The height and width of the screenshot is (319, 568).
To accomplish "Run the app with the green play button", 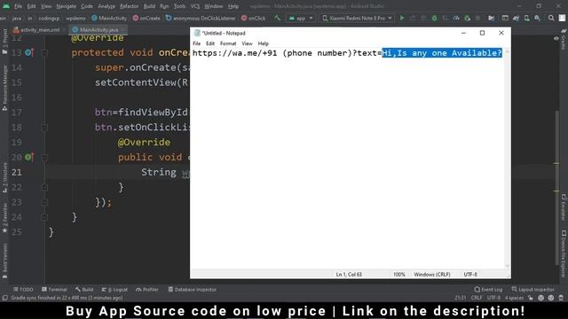I will click(402, 18).
